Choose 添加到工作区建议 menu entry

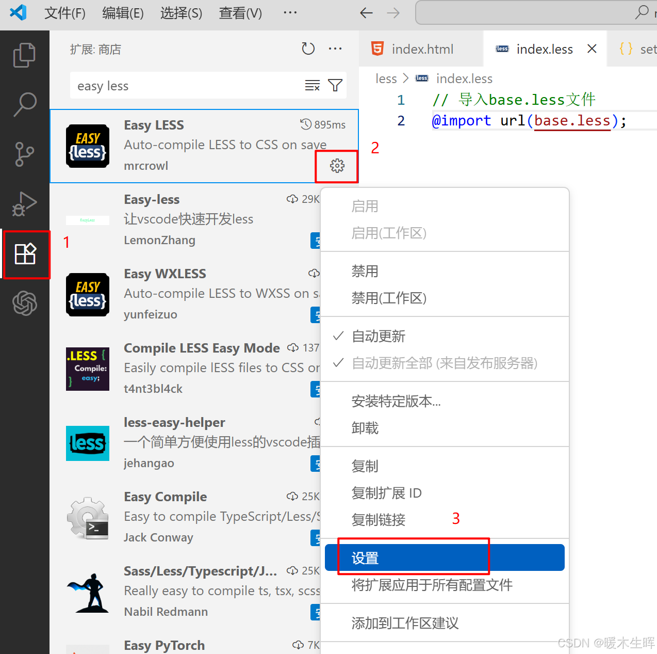tap(445, 624)
